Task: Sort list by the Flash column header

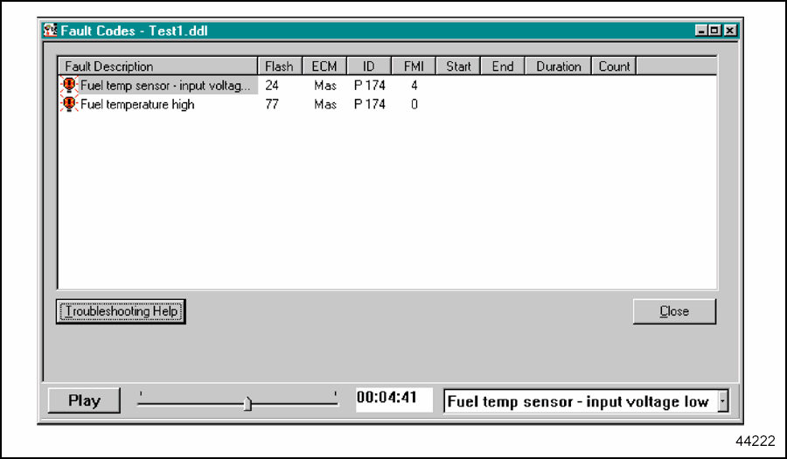Action: [x=279, y=66]
